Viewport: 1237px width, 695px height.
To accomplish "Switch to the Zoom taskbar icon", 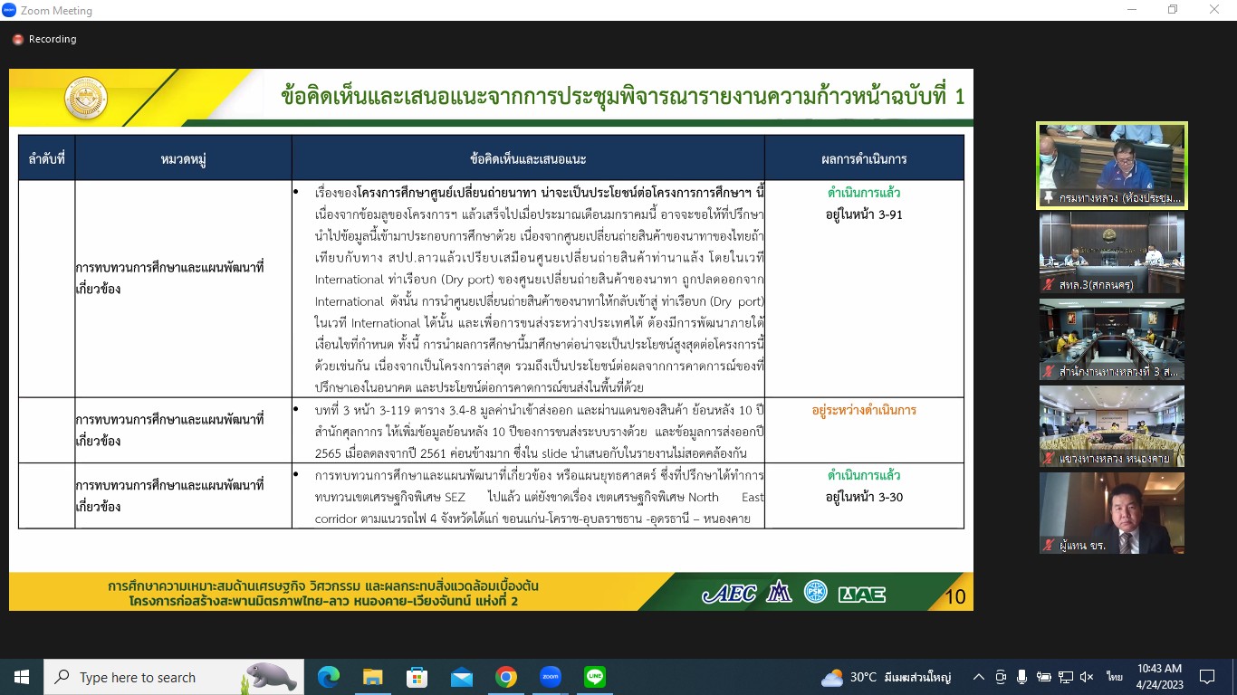I will point(550,677).
